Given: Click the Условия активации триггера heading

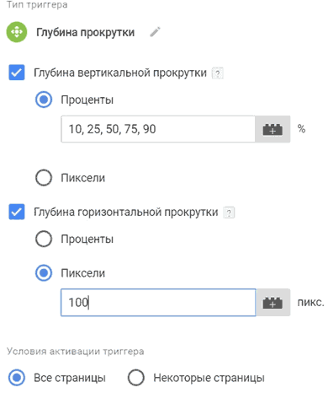Looking at the screenshot, I should (76, 352).
